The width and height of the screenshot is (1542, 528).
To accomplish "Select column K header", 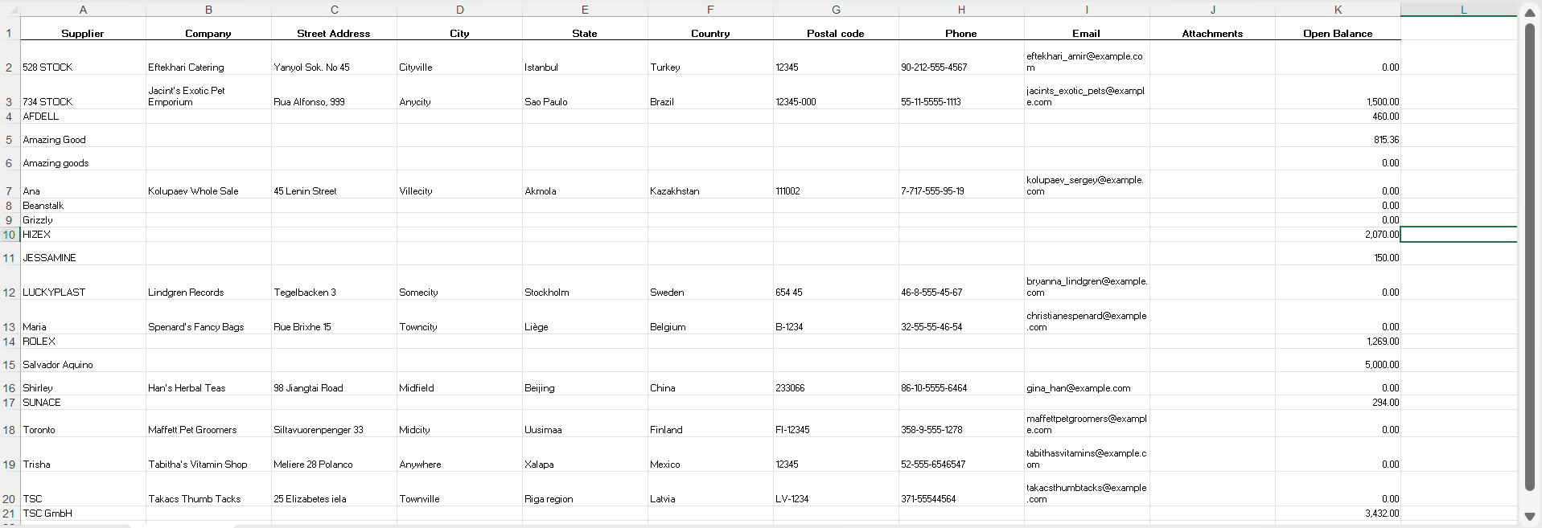I will (x=1338, y=10).
